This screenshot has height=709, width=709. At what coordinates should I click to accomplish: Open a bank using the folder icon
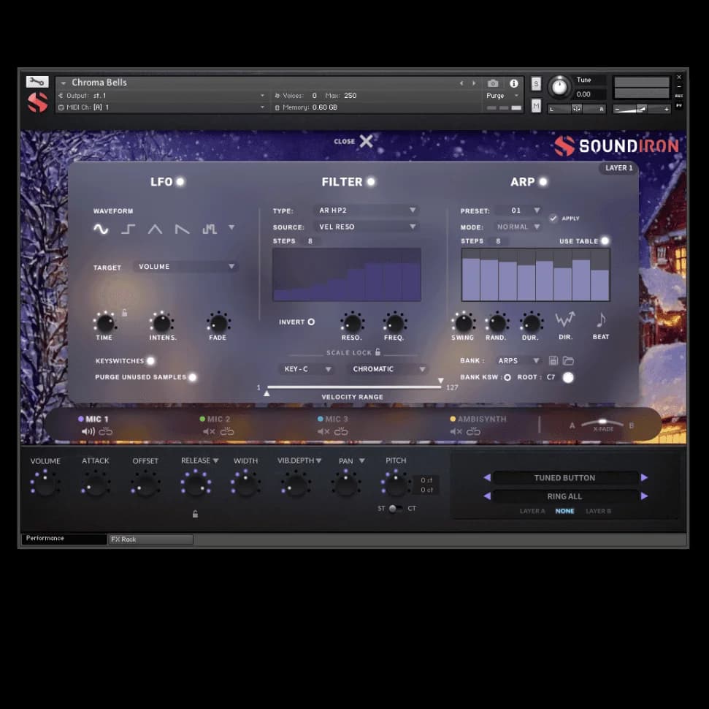tap(567, 360)
